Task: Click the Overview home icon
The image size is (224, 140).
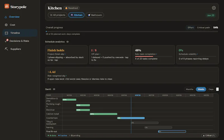Action: [x=6, y=17]
